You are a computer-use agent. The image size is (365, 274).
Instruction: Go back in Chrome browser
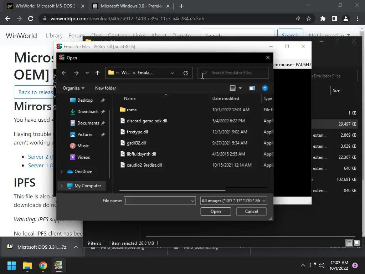coord(8,19)
